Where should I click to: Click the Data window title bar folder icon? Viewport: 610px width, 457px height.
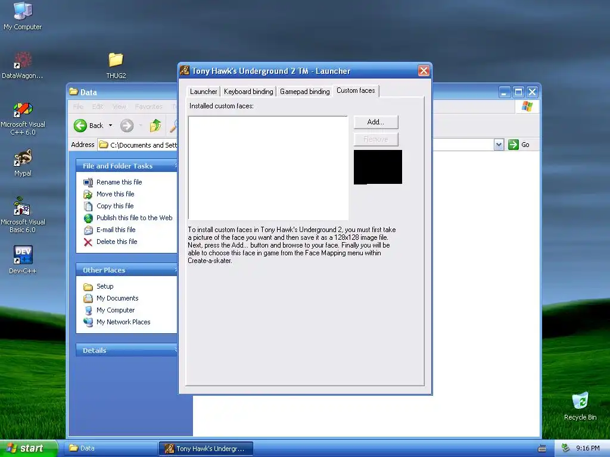[73, 92]
